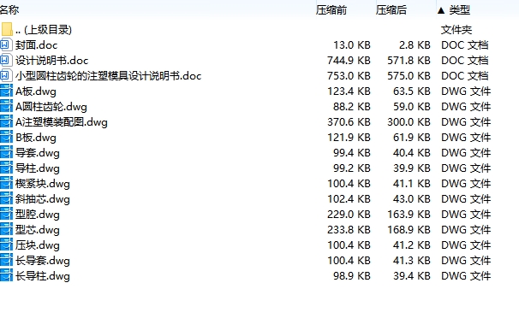This screenshot has height=336, width=519.
Task: Select 小型圆柱齿轮的注塑模具设计说明书.doc file name
Action: [108, 75]
